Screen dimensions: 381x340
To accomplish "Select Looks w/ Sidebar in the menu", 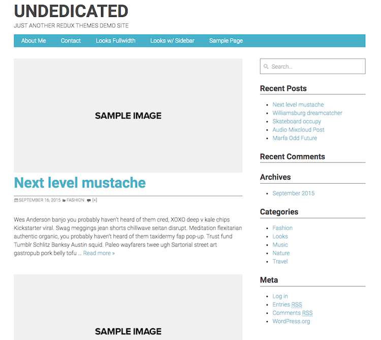I will coord(172,41).
